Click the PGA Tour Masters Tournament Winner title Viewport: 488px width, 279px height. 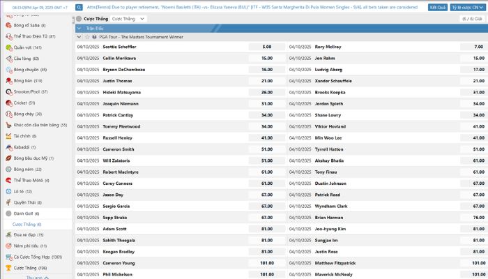pos(141,37)
